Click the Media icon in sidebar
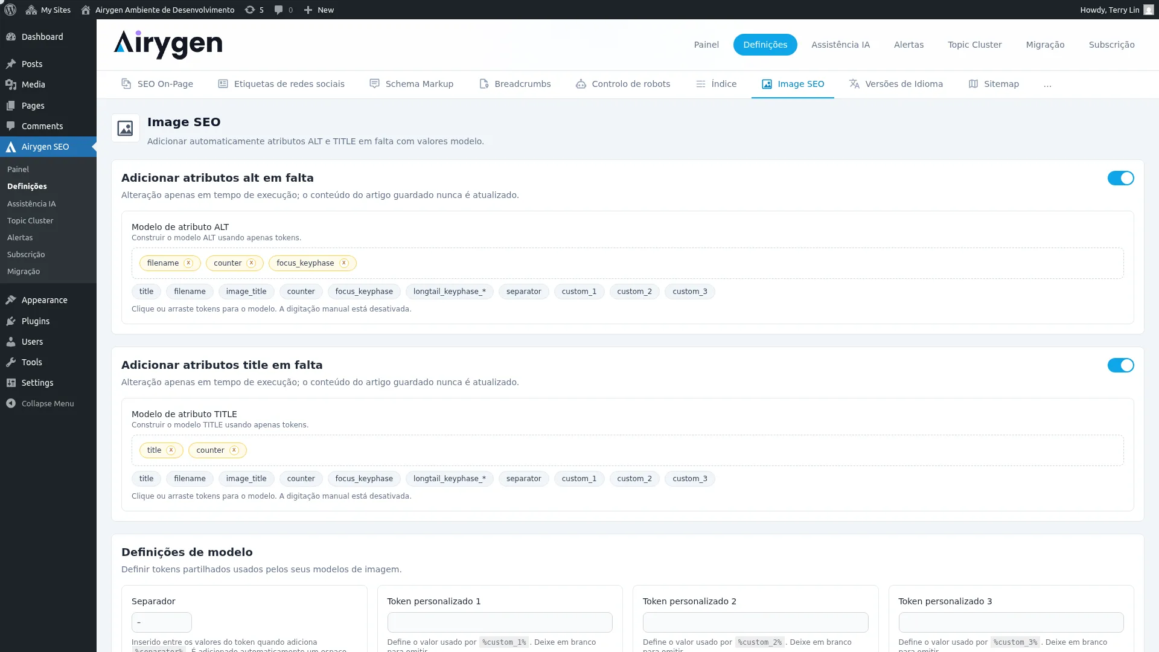The image size is (1159, 652). click(11, 85)
